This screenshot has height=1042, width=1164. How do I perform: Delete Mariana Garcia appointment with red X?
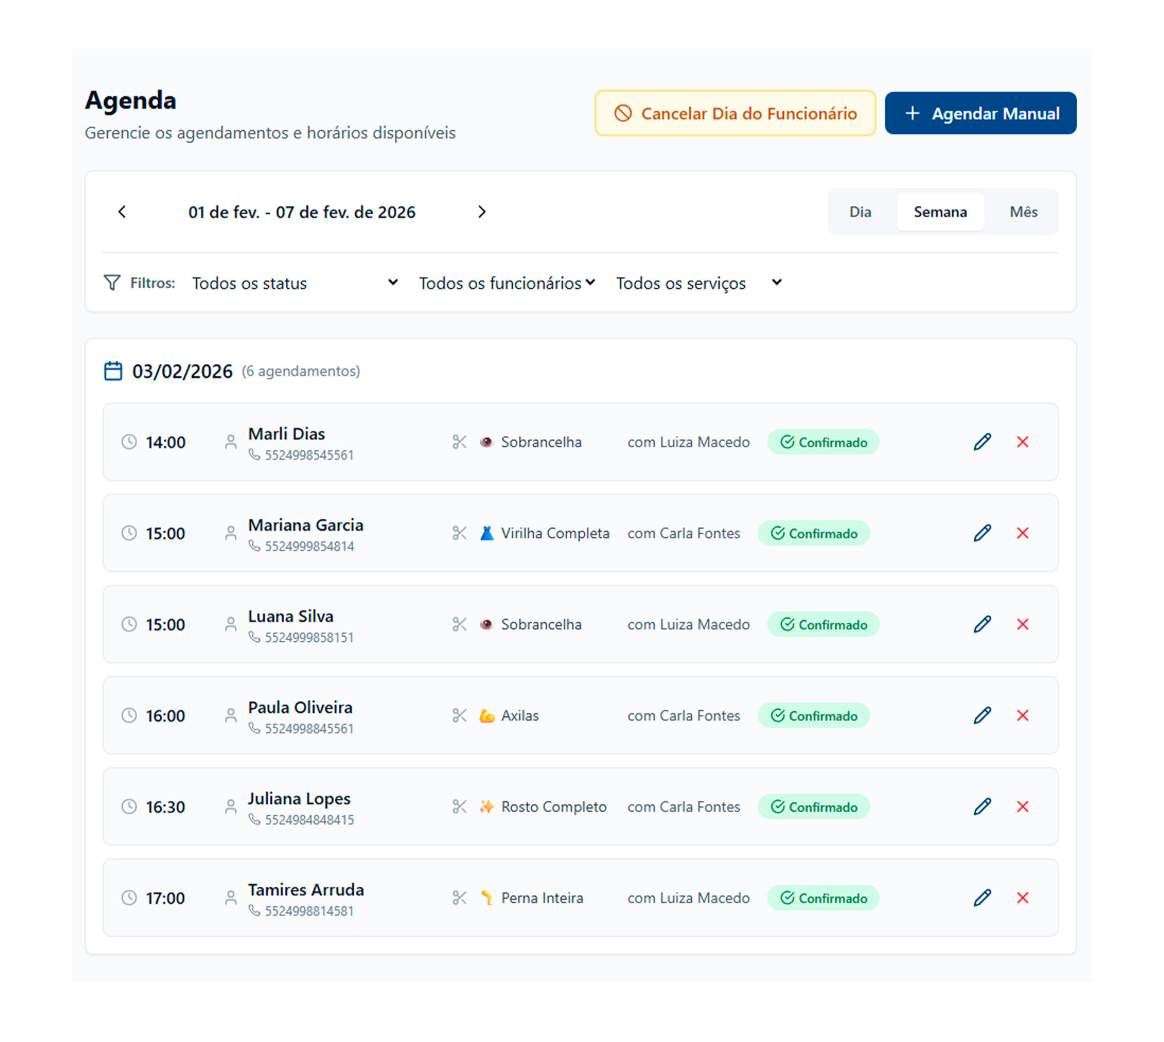[1022, 533]
